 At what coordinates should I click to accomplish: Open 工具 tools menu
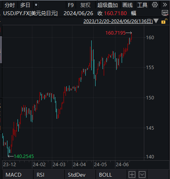[142, 5]
